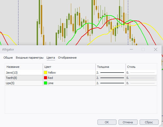Switch to the Общие tab
The image size is (163, 127).
(8, 58)
